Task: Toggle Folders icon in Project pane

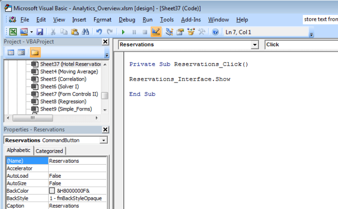Action: tap(35, 52)
